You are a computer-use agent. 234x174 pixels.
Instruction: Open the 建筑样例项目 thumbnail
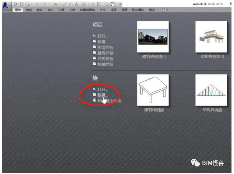pos(153,37)
